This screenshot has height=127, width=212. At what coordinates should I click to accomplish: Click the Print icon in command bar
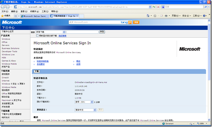tap(166, 16)
